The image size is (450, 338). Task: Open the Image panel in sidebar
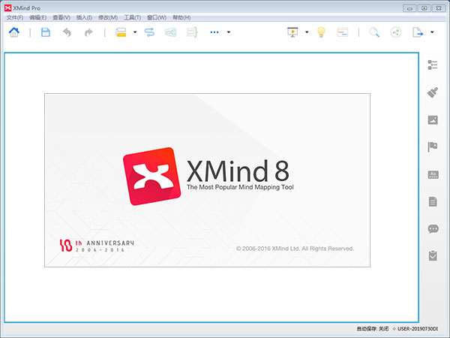[x=433, y=120]
